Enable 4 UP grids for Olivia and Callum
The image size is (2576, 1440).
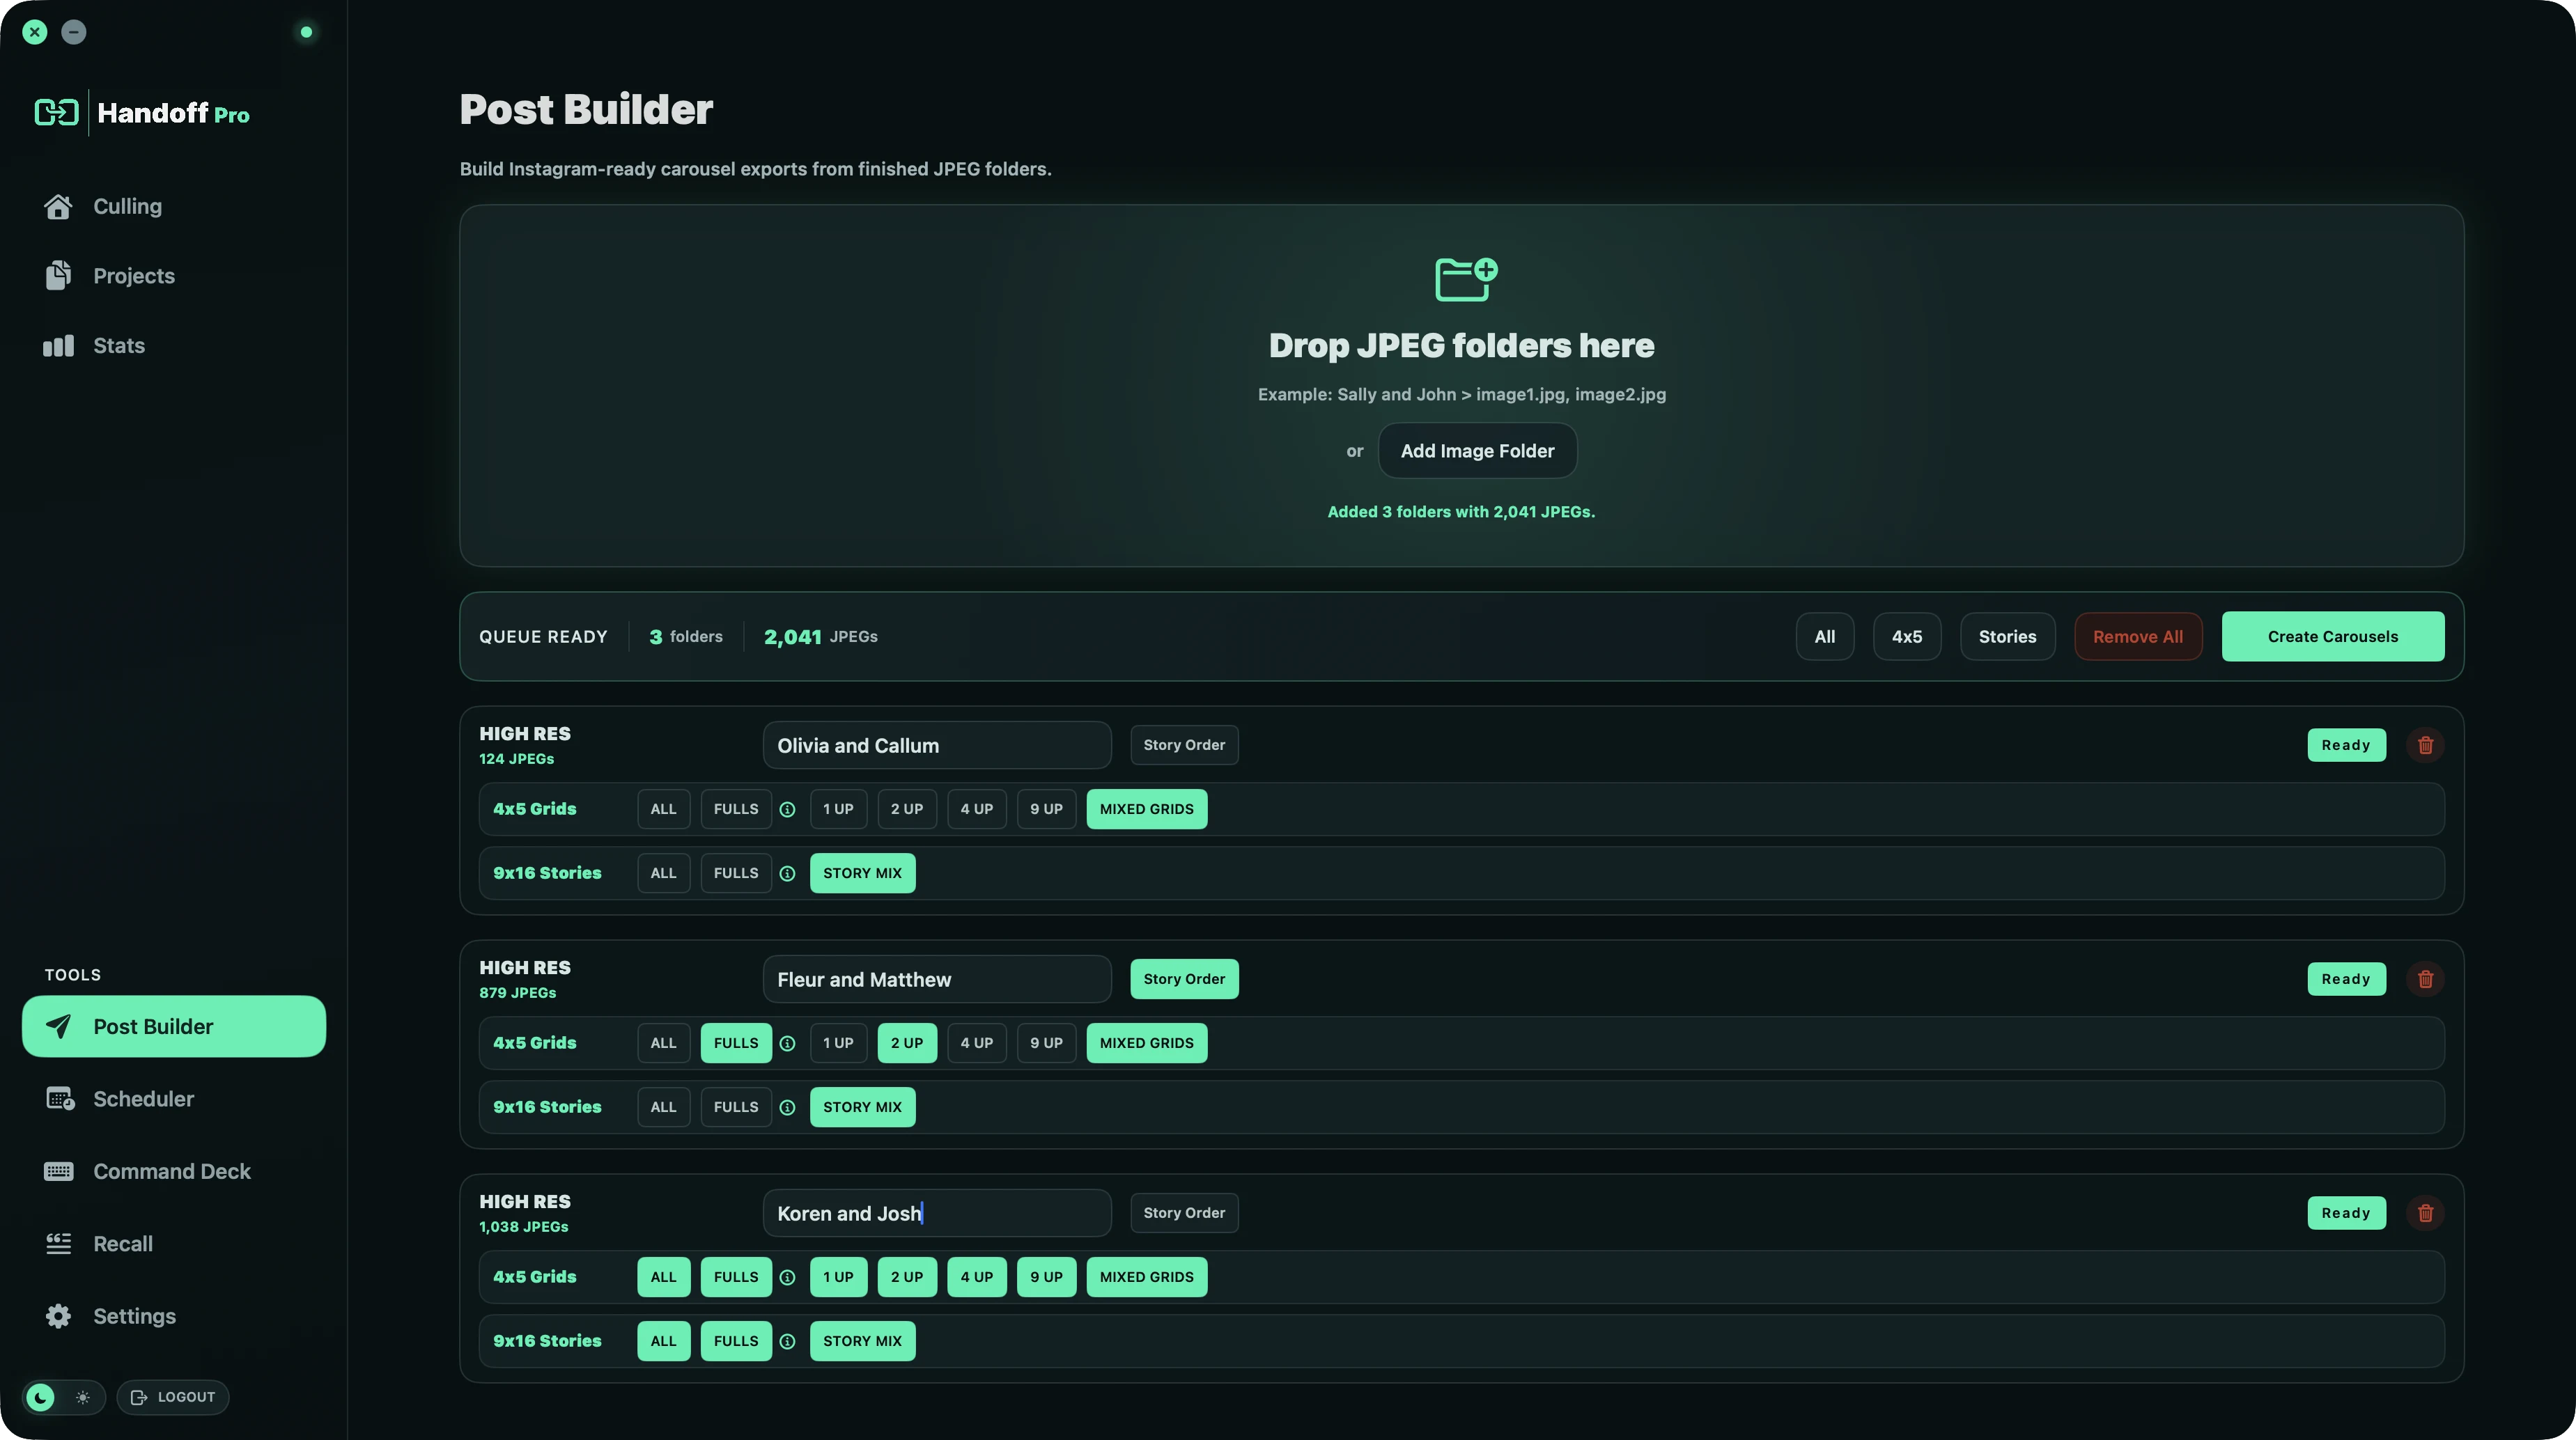pyautogui.click(x=976, y=809)
